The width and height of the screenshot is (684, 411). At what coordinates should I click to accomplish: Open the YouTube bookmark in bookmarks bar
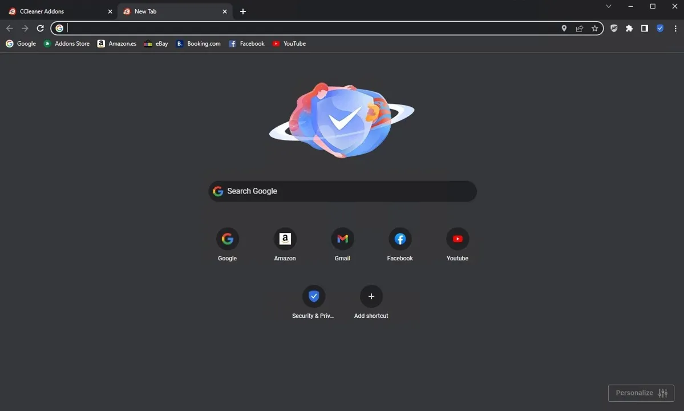click(289, 43)
